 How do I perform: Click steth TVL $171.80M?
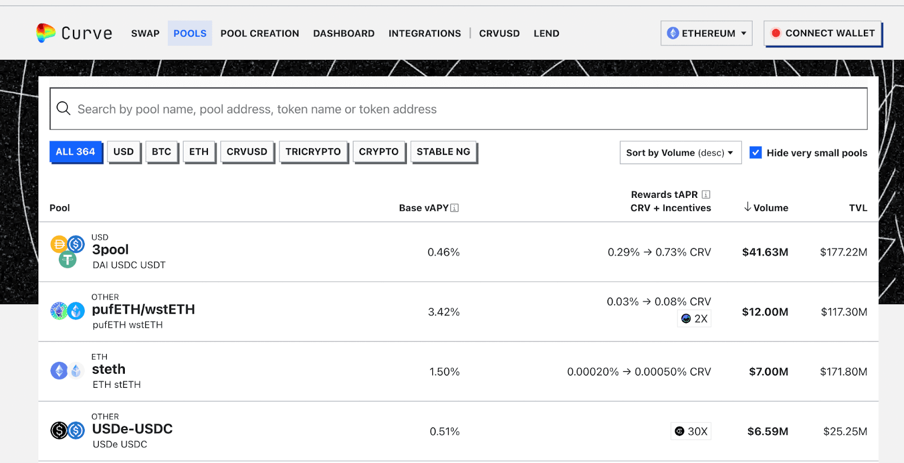(844, 372)
